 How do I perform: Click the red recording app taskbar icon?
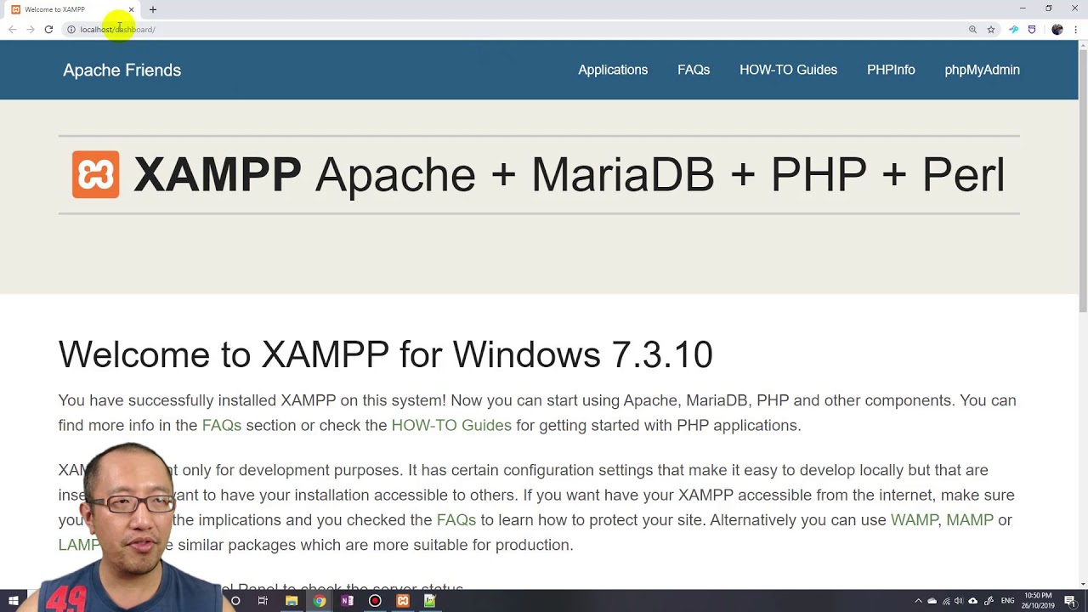[x=375, y=601]
